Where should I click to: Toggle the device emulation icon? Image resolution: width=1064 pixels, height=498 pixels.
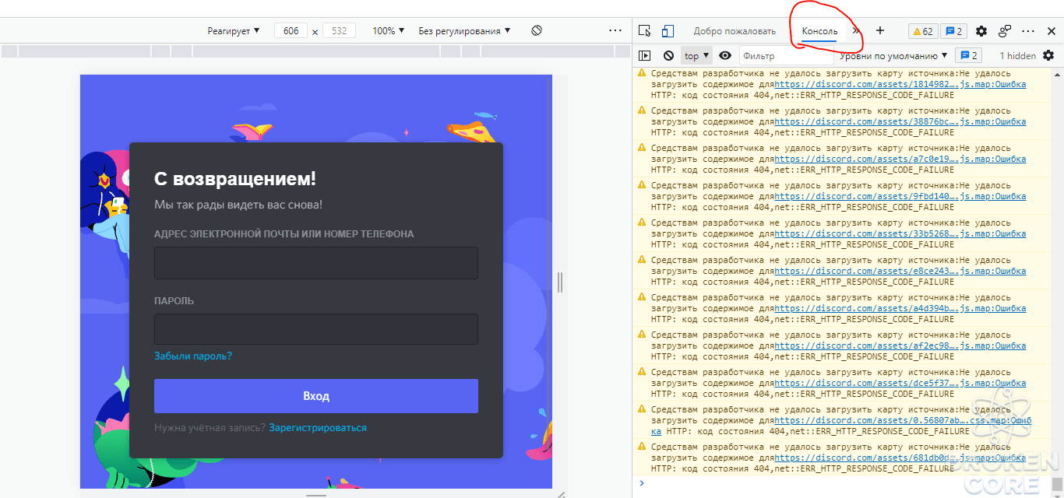[668, 31]
